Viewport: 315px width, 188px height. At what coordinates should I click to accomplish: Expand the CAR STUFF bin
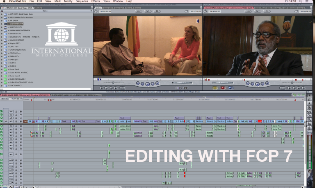pyautogui.click(x=2, y=47)
